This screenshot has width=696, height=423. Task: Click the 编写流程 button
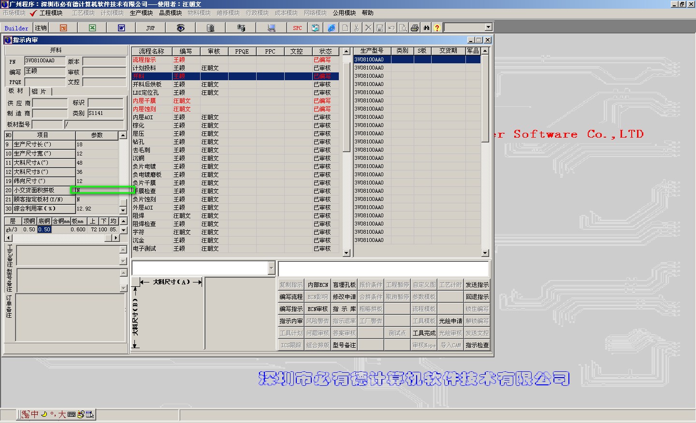click(291, 297)
